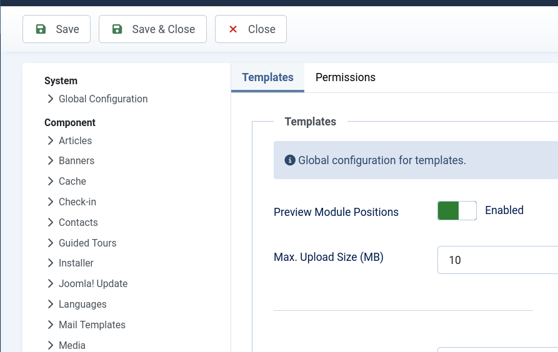Image resolution: width=558 pixels, height=352 pixels.
Task: Expand the Contacts component entry
Action: (x=78, y=223)
